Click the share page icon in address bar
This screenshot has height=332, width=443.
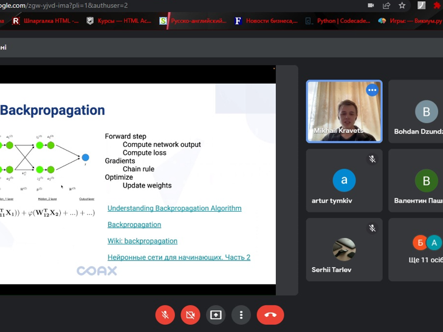[386, 5]
